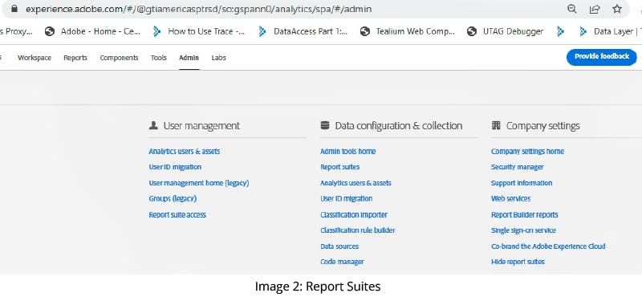Click the Company settings building icon

click(x=496, y=125)
